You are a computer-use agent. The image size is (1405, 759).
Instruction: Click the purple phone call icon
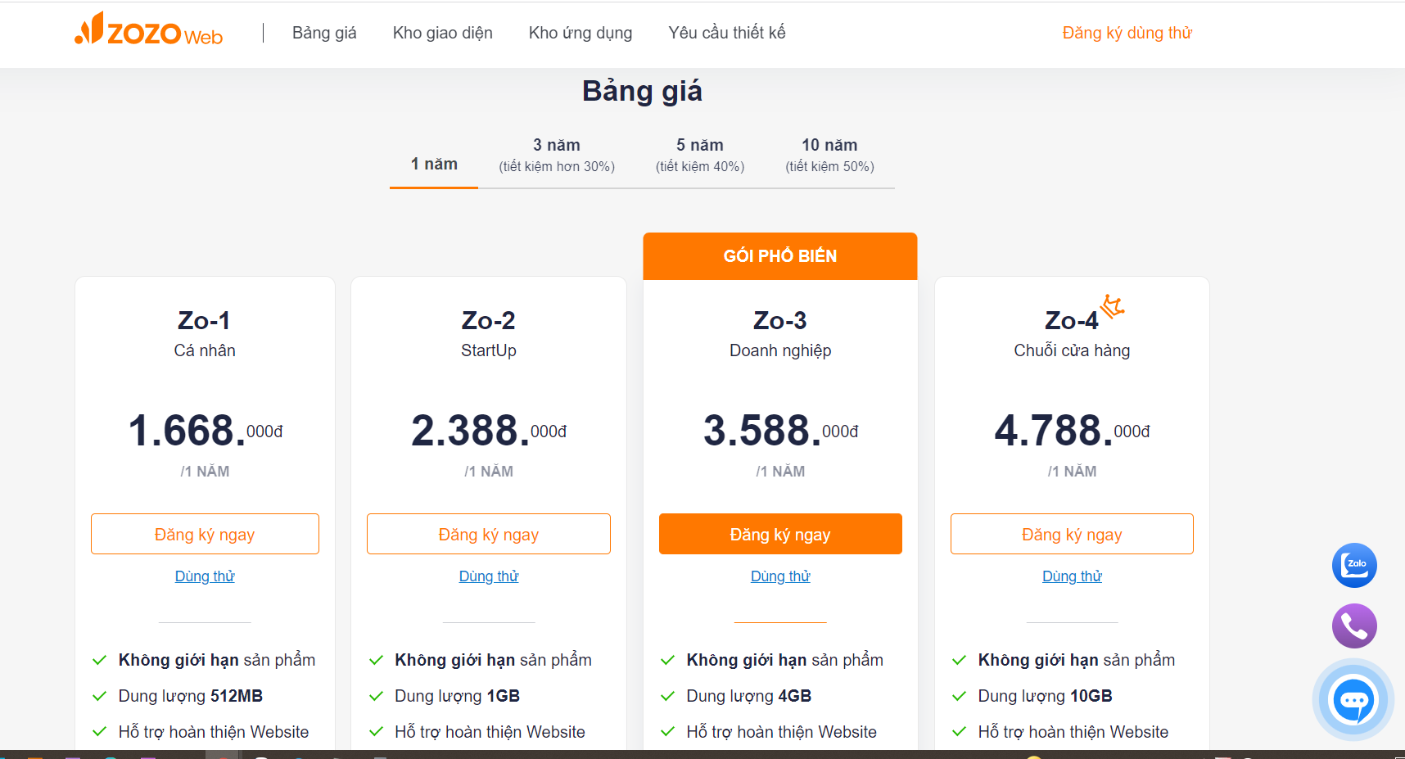pos(1354,626)
